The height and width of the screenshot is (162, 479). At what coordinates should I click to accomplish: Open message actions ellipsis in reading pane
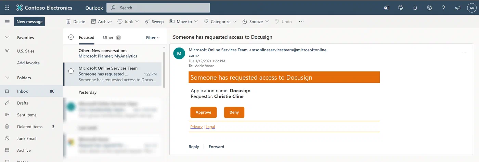(464, 53)
